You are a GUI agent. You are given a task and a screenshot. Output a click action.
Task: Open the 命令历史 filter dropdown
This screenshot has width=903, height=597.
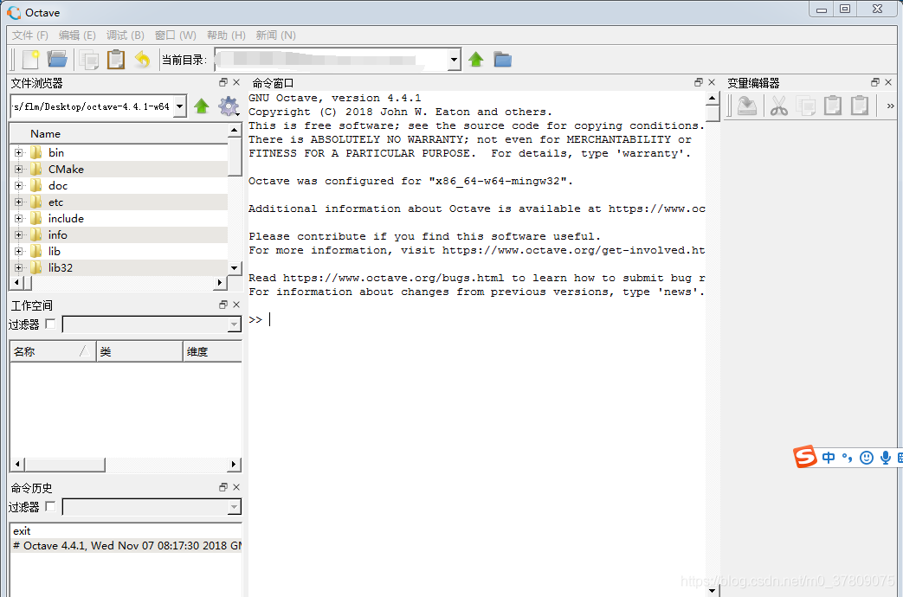point(234,507)
